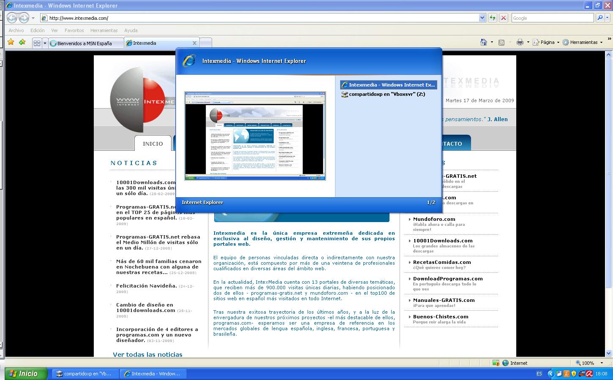Image resolution: width=613 pixels, height=380 pixels.
Task: Open the Favoritos menu
Action: click(x=74, y=30)
